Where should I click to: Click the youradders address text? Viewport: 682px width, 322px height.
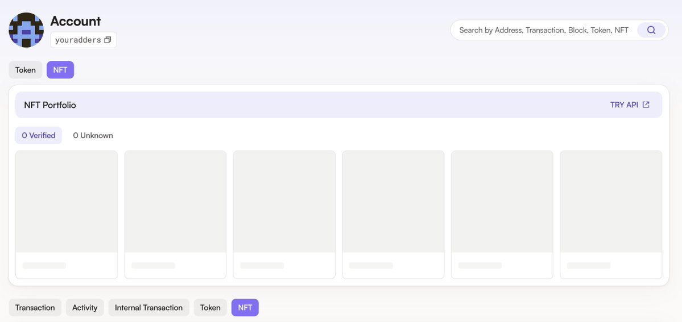(78, 40)
